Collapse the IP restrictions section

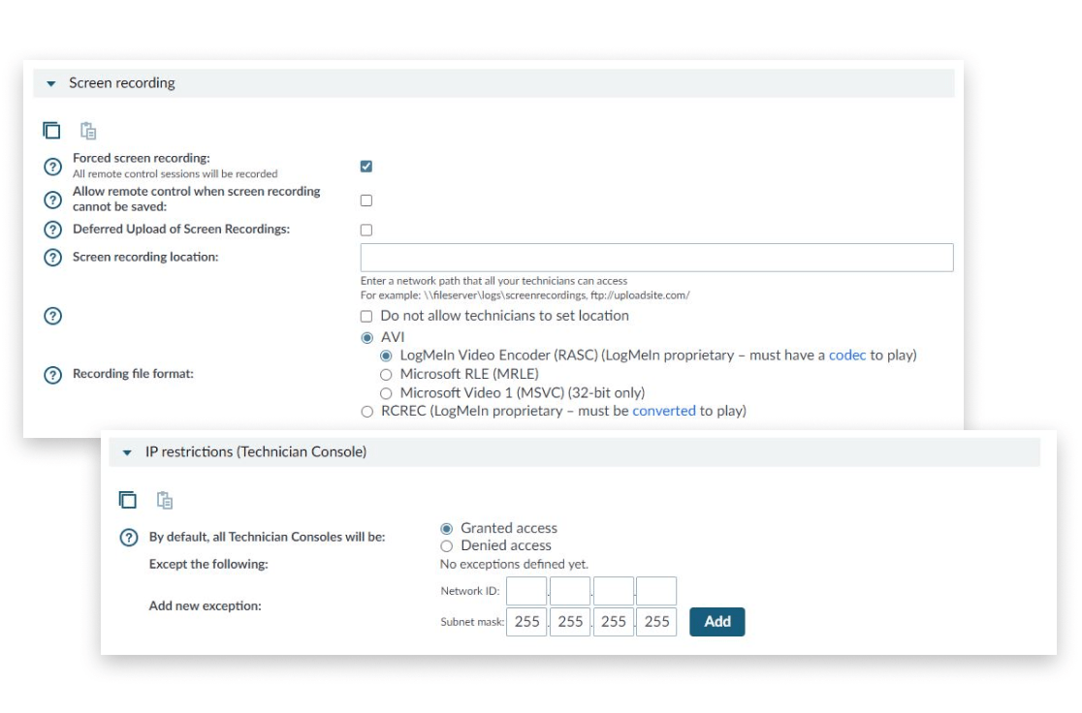click(127, 452)
